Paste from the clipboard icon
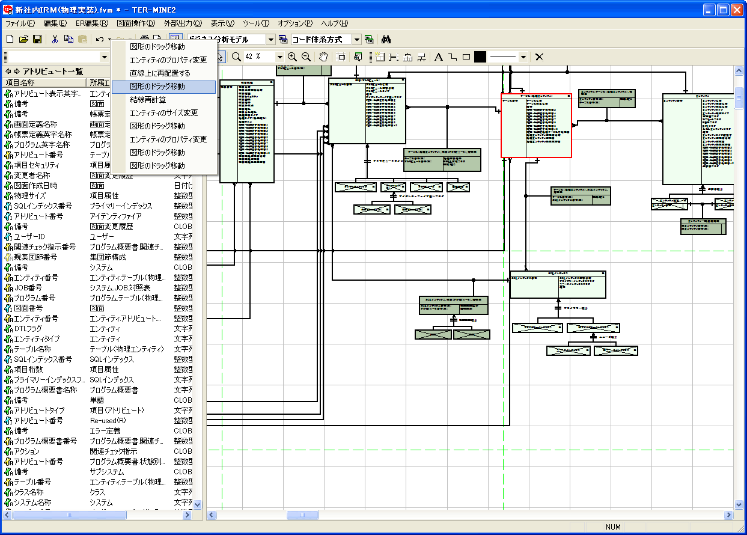This screenshot has width=747, height=535. [82, 39]
